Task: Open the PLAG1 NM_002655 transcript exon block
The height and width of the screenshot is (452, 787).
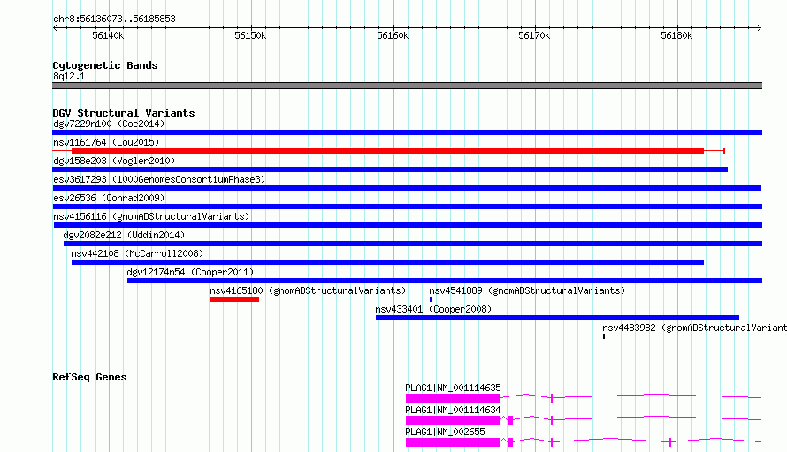Action: [x=453, y=442]
